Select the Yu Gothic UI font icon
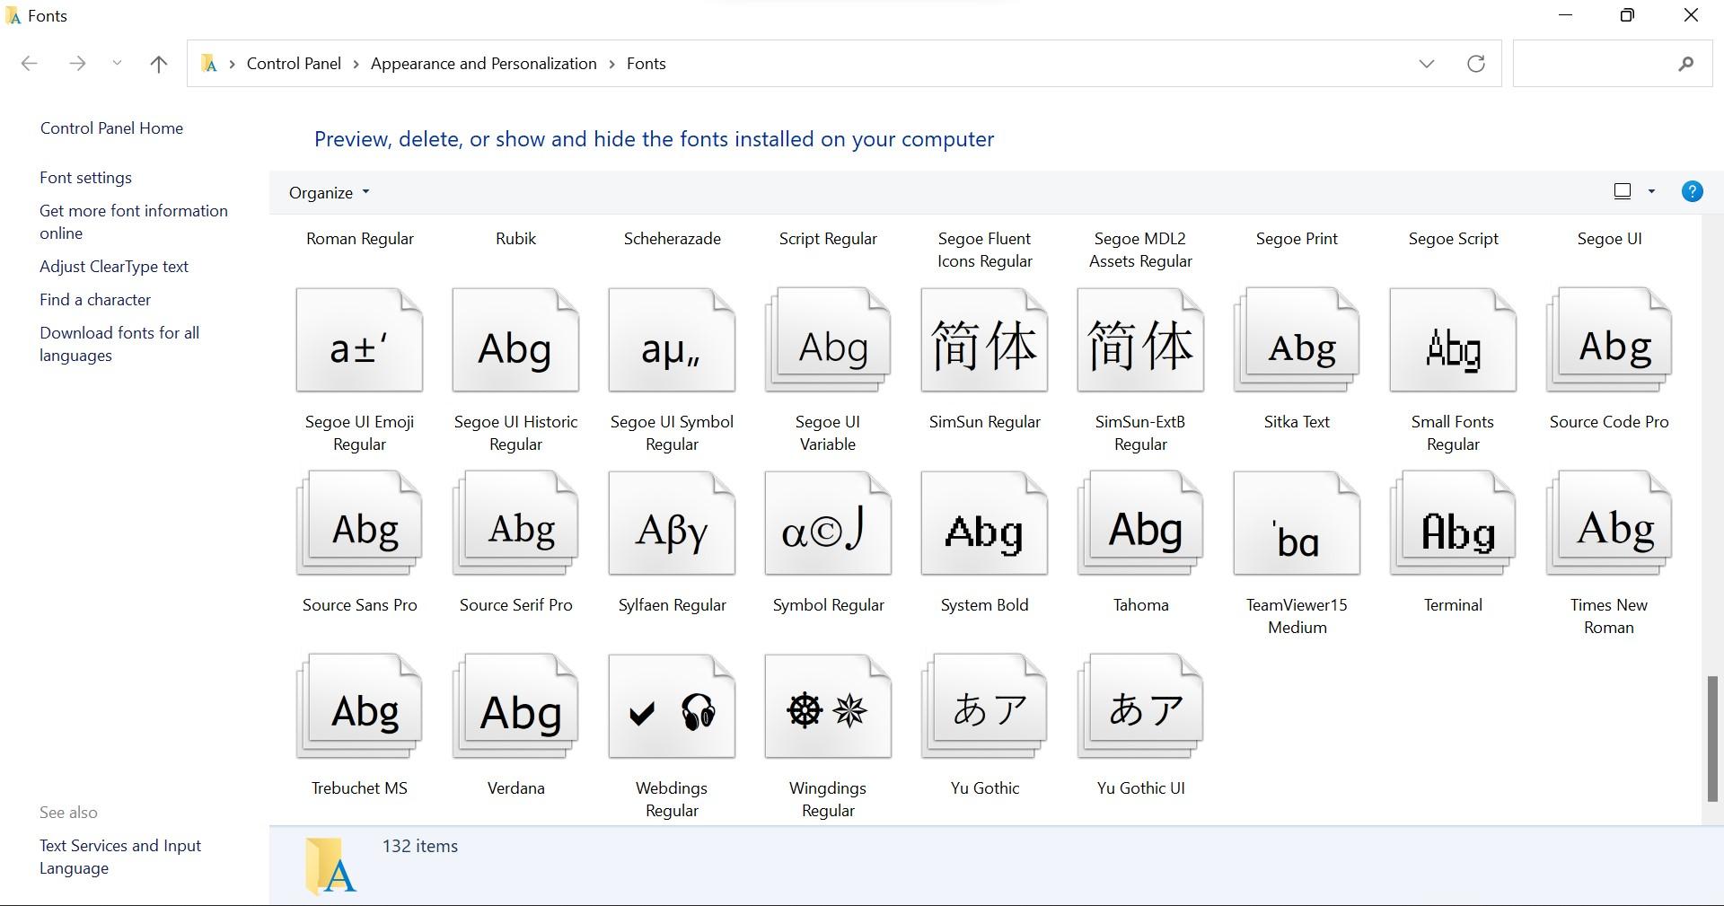 click(x=1139, y=705)
